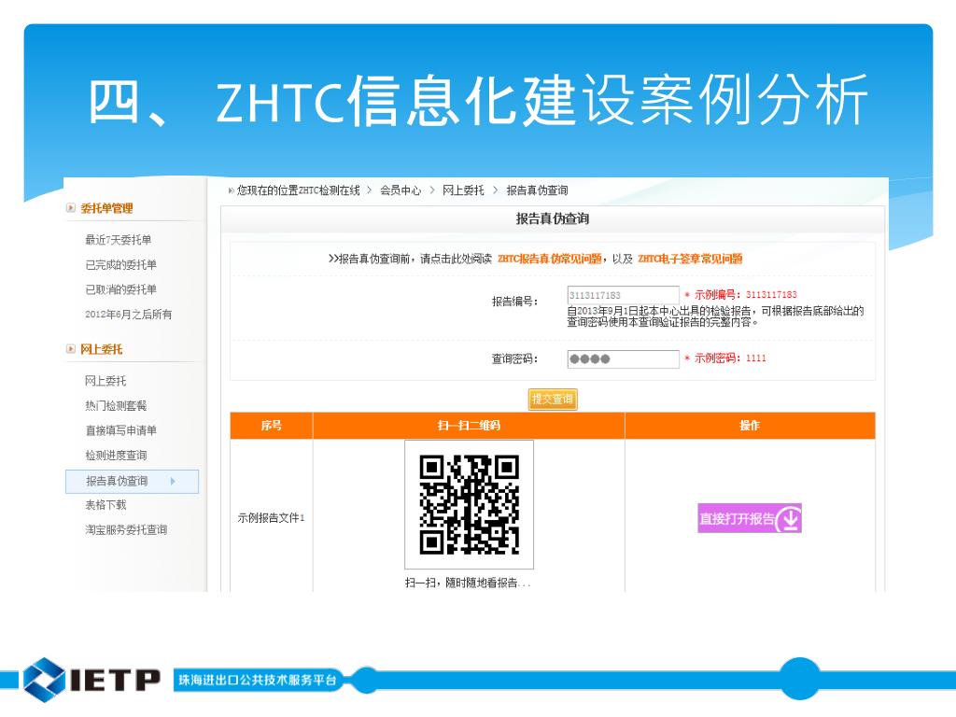
Task: Open ZHTC报告真伪常见问题 link
Action: 549,259
